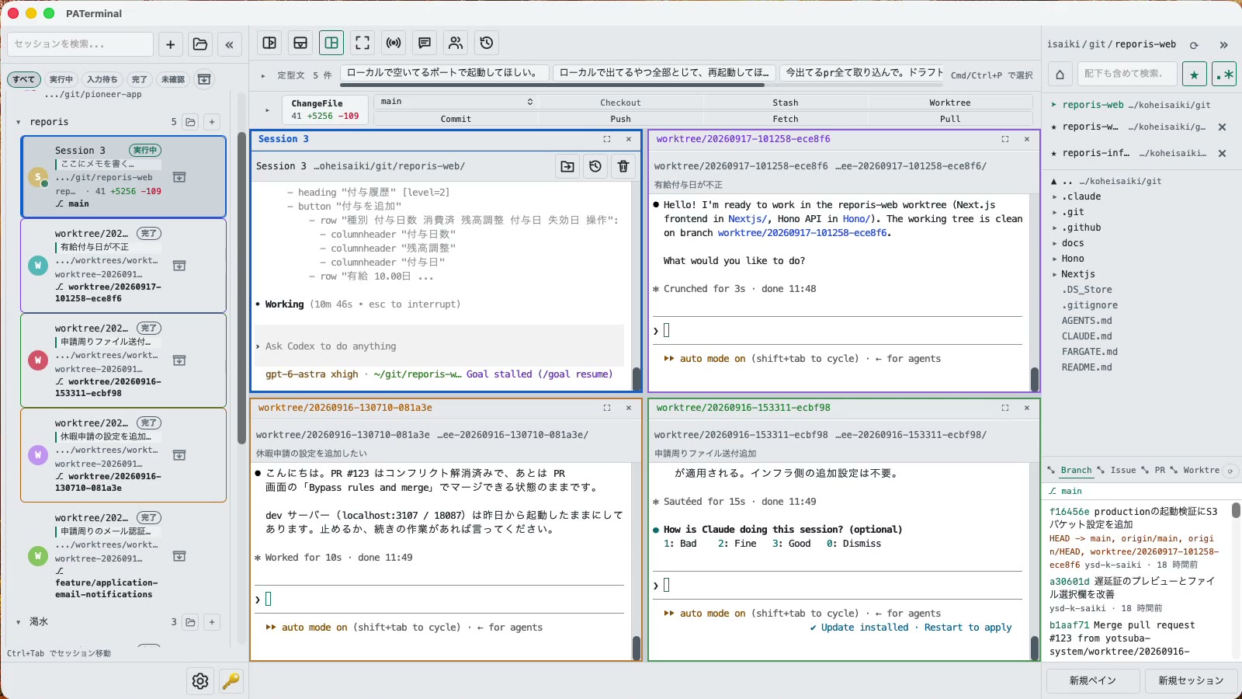1242x699 pixels.
Task: Click the key icon at bottom left
Action: [231, 681]
